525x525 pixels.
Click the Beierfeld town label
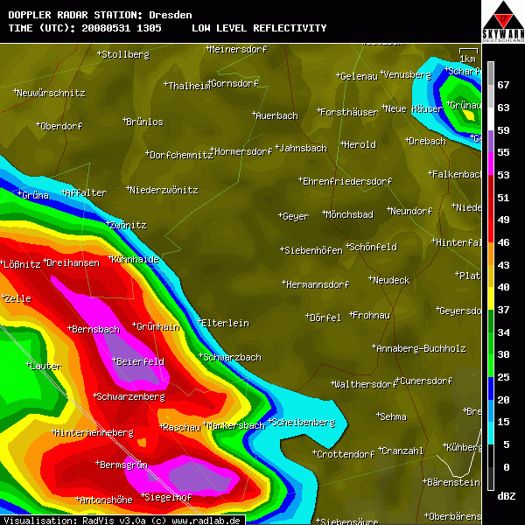point(138,361)
